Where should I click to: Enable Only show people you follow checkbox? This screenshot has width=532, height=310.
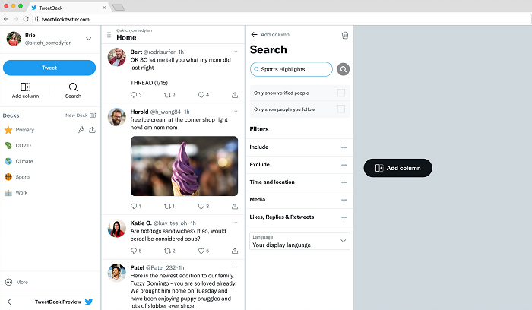pos(341,109)
